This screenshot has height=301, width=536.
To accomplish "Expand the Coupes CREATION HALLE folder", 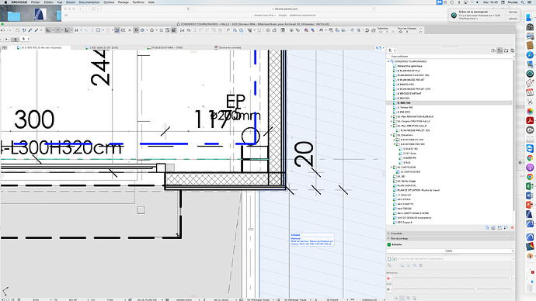I will click(x=392, y=121).
